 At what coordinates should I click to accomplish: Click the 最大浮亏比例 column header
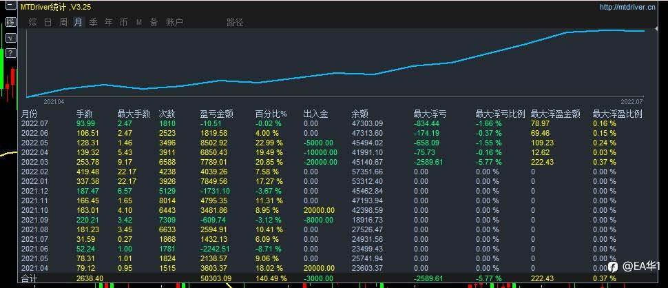501,114
